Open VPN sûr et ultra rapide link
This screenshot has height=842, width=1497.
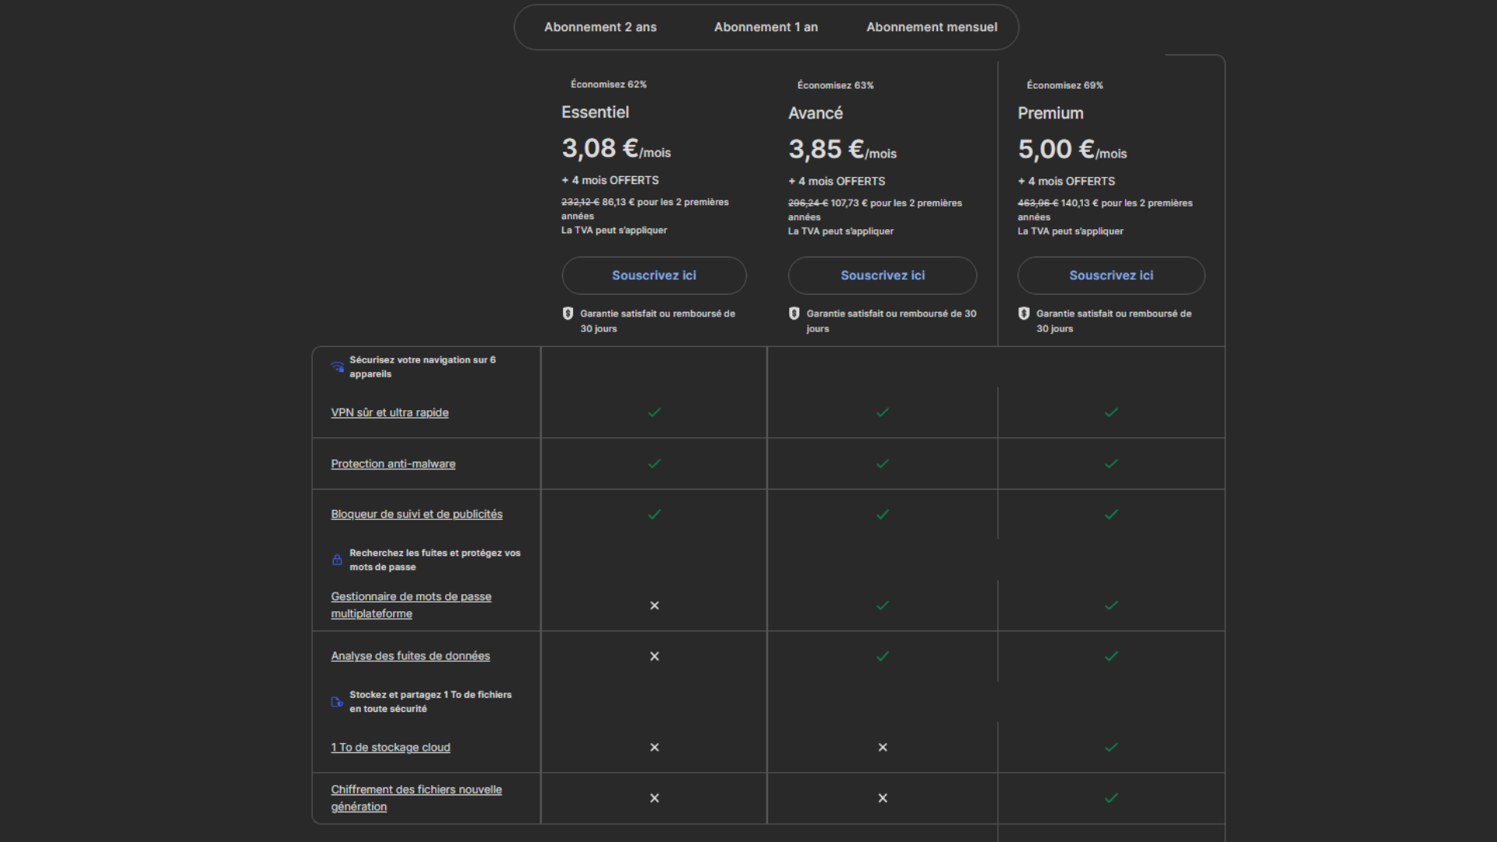(390, 412)
